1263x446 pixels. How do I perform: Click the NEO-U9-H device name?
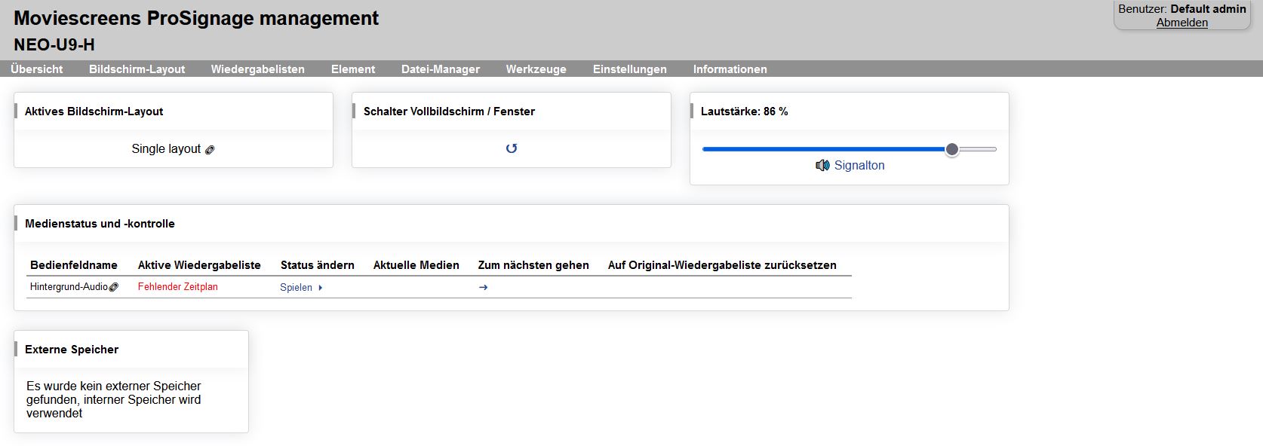click(x=54, y=44)
